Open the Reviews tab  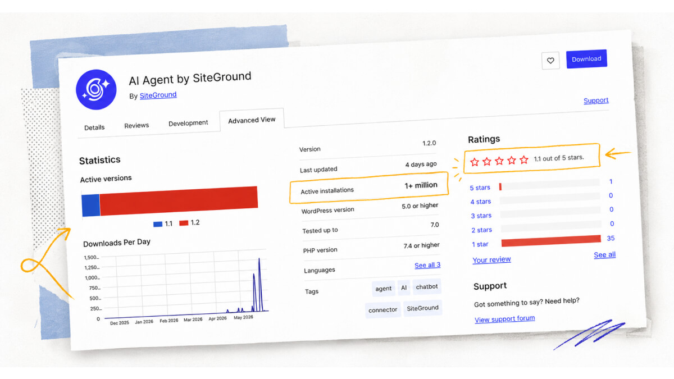pos(136,125)
